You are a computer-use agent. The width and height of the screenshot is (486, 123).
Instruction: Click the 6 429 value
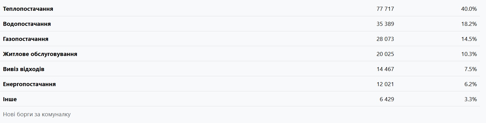tap(387, 99)
